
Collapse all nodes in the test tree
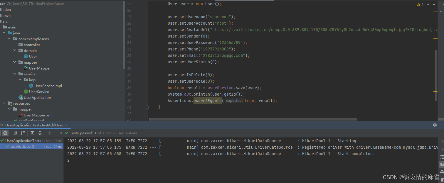[40, 133]
